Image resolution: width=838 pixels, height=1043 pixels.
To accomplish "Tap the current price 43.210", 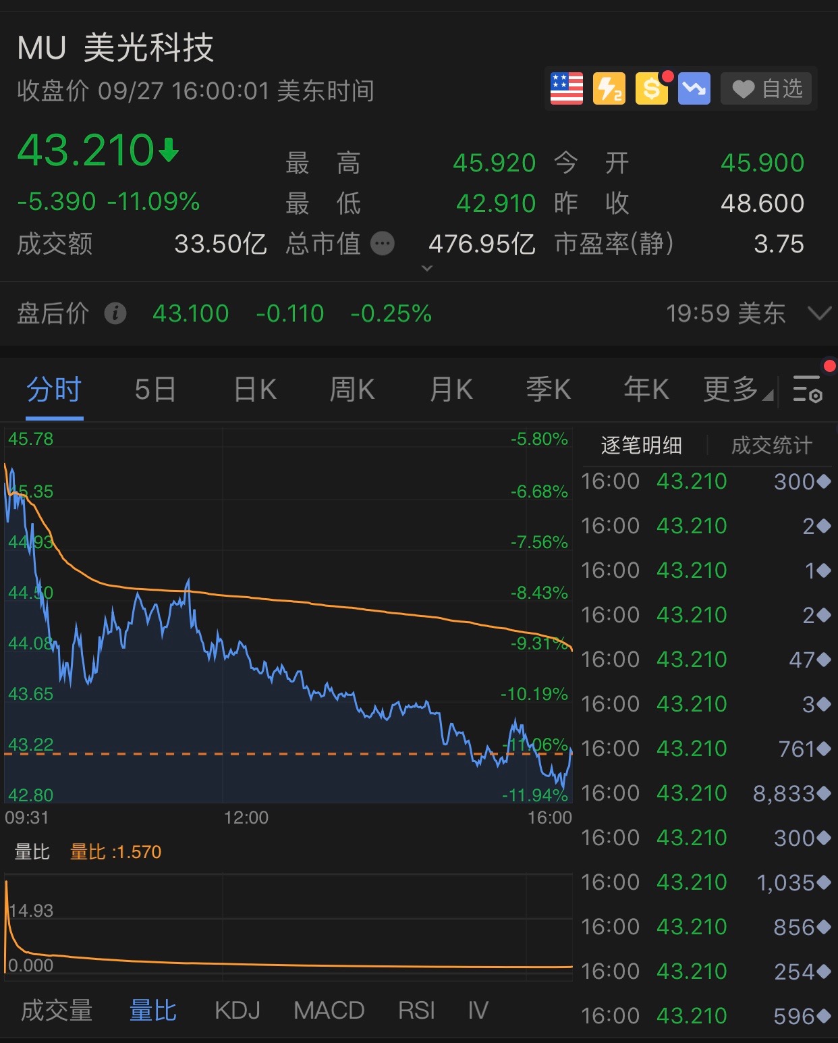I will pos(86,150).
